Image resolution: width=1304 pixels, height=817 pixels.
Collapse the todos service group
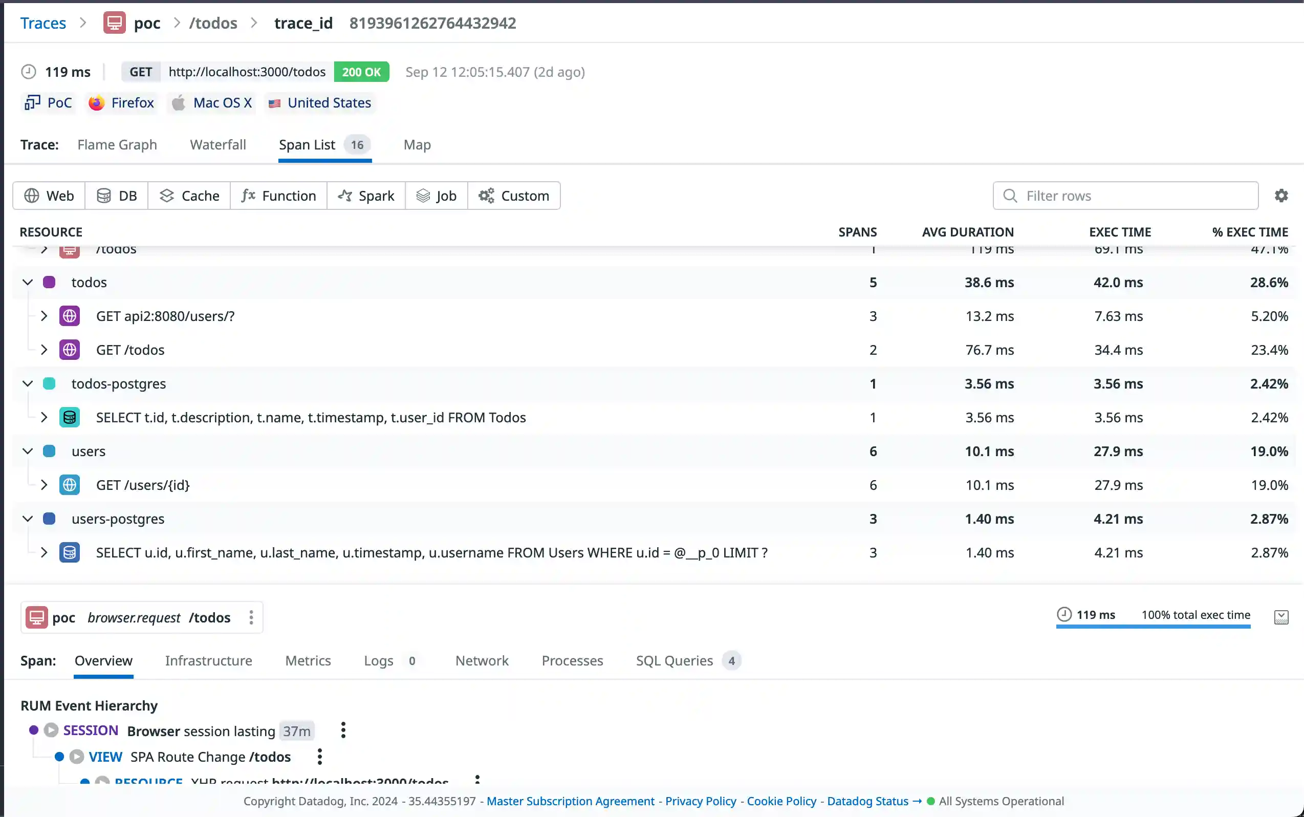click(28, 282)
